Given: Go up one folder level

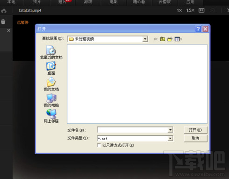Looking at the screenshot, I should 163,39.
